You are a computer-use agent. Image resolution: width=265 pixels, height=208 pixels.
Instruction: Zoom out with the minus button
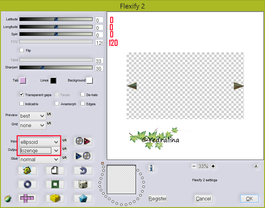[x=194, y=166]
